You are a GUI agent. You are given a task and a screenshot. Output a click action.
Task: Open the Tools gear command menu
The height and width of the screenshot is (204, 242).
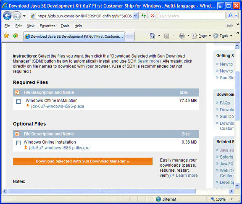[x=223, y=36]
